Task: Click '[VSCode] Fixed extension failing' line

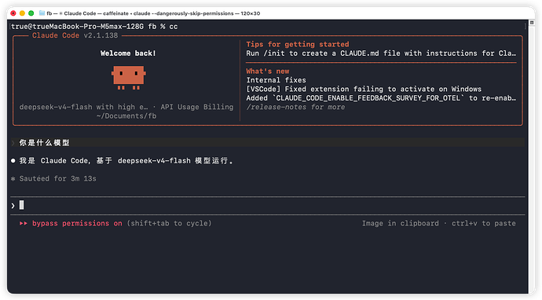Action: pos(364,90)
